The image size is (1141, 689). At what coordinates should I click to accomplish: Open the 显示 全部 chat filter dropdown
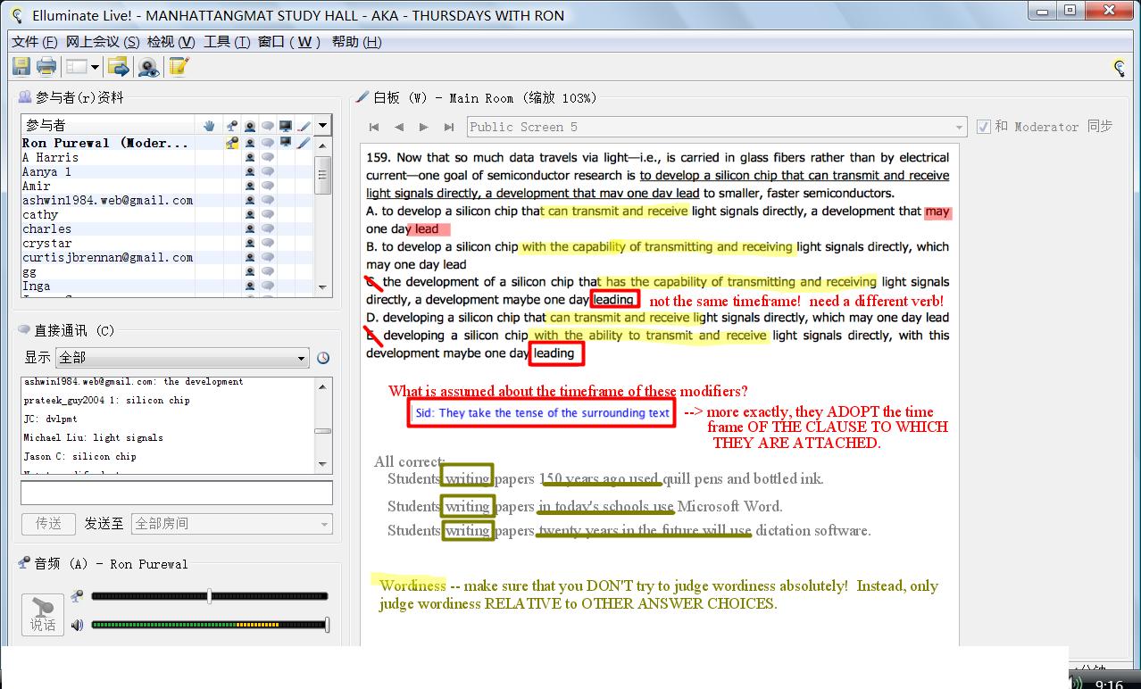pos(182,357)
